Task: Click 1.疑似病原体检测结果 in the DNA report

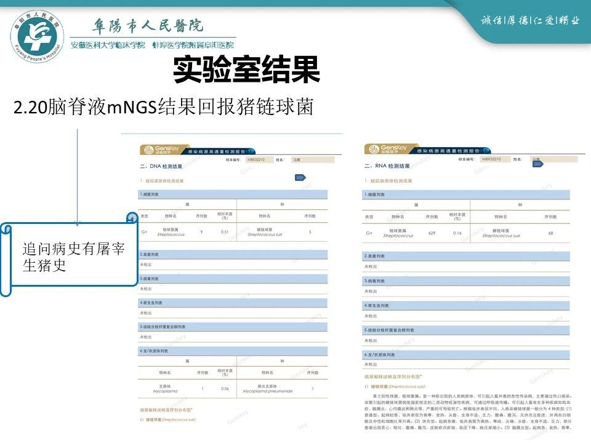Action: point(162,181)
